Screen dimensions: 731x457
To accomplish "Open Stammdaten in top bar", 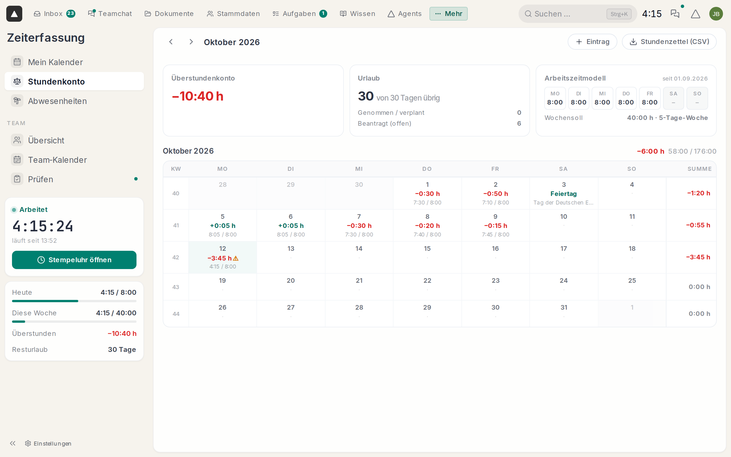I will coord(233,14).
